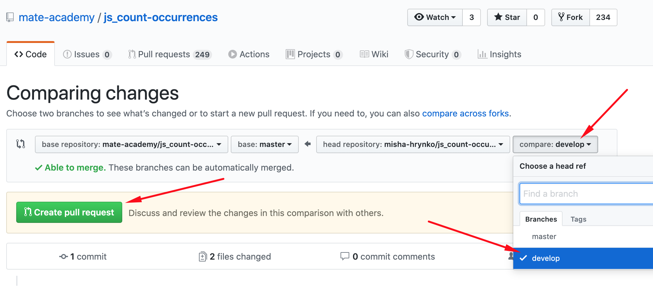653x287 pixels.
Task: Open the Pull requests tab
Action: (170, 54)
